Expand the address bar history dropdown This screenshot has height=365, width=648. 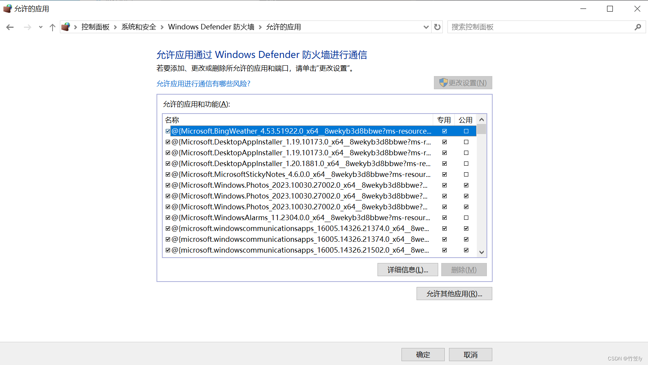click(426, 27)
